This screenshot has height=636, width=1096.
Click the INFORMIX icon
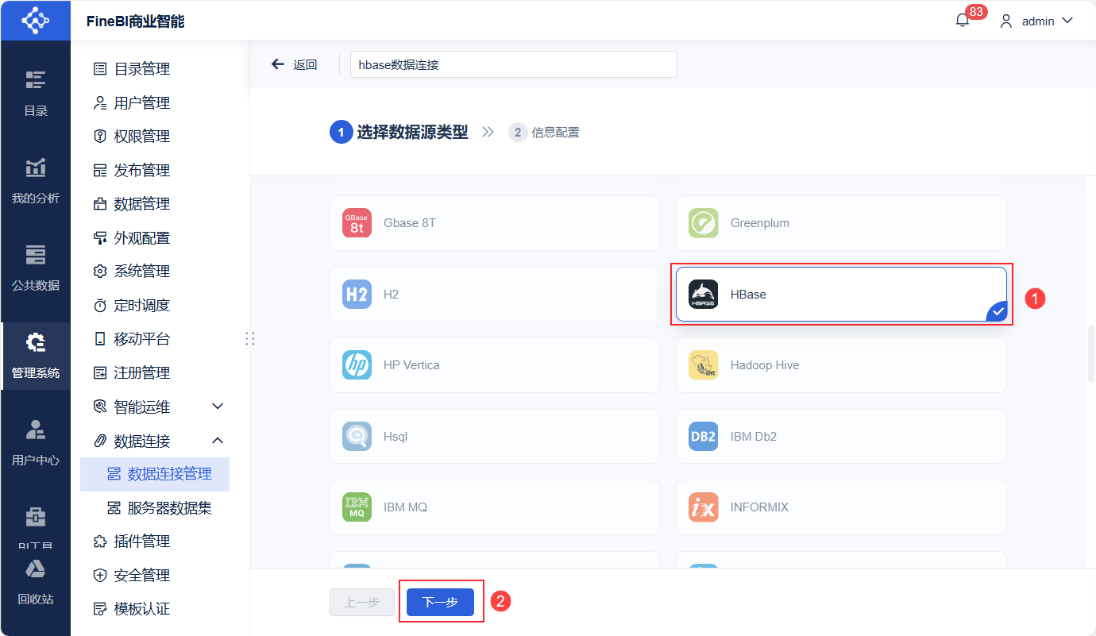tap(703, 507)
